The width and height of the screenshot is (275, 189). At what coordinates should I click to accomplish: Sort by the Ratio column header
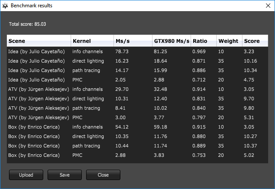[203, 41]
